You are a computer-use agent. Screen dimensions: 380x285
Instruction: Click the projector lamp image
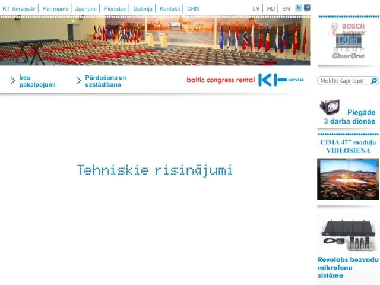click(x=330, y=107)
